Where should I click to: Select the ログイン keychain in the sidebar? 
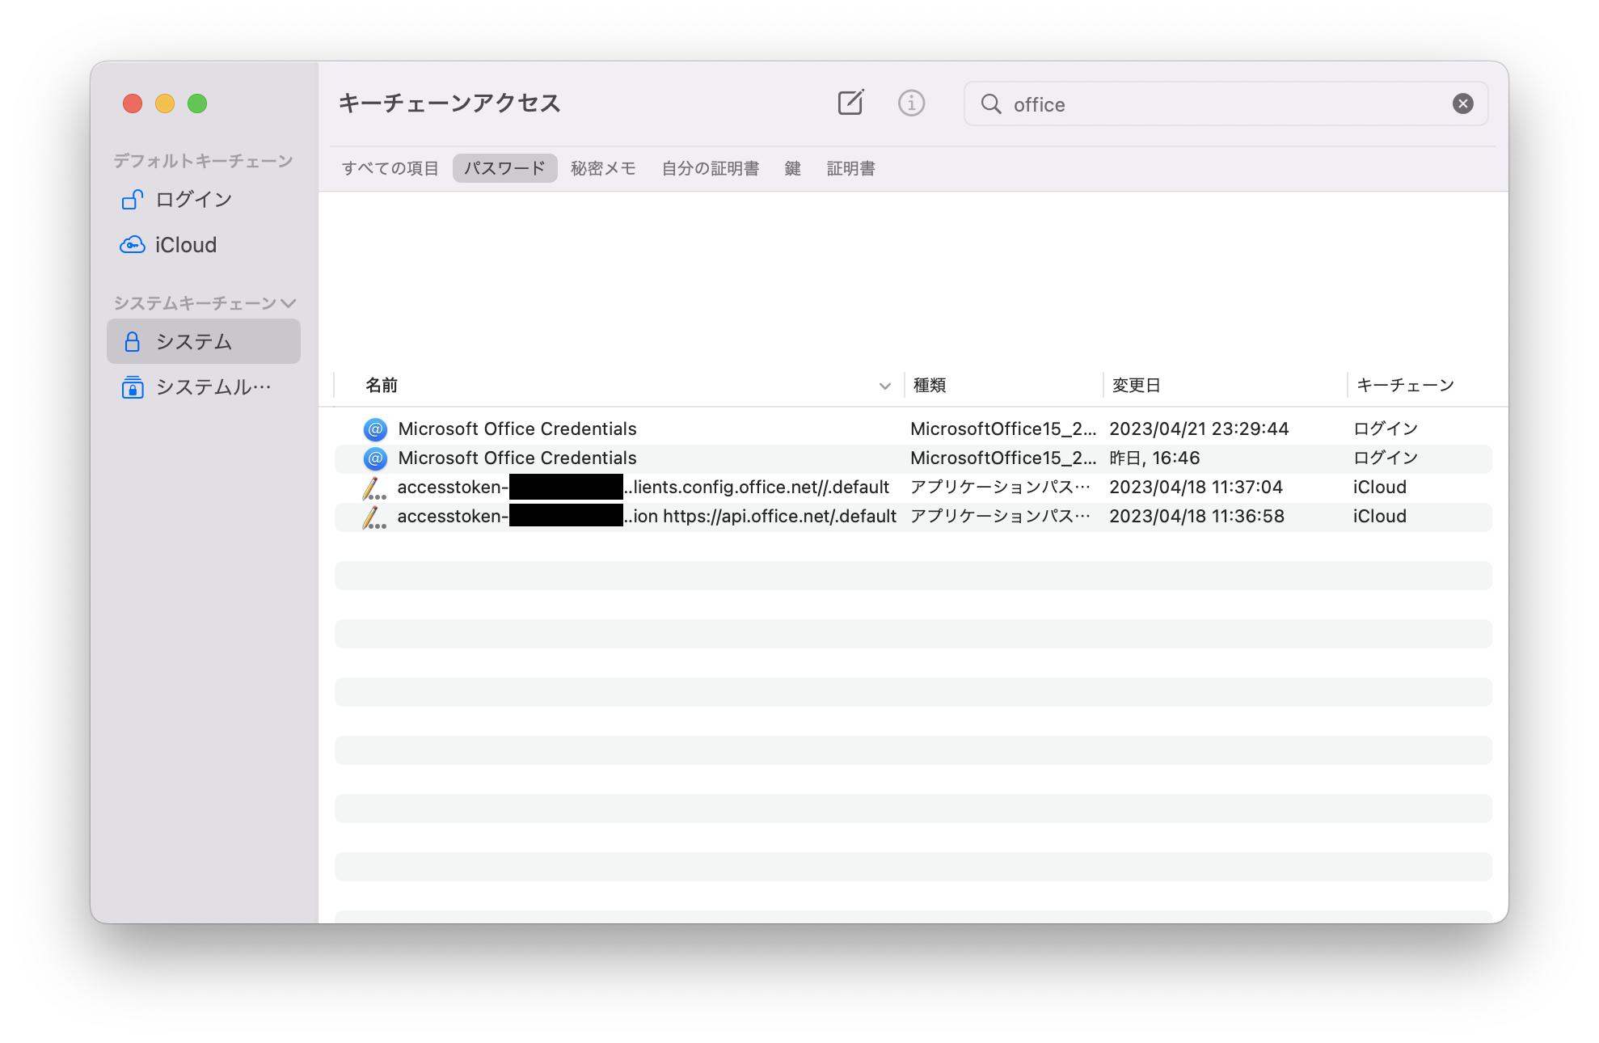[x=204, y=199]
